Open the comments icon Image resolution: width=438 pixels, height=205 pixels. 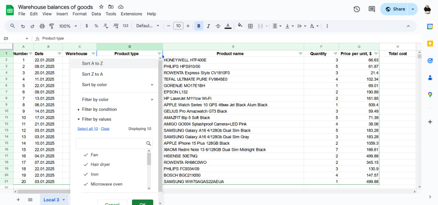372,9
